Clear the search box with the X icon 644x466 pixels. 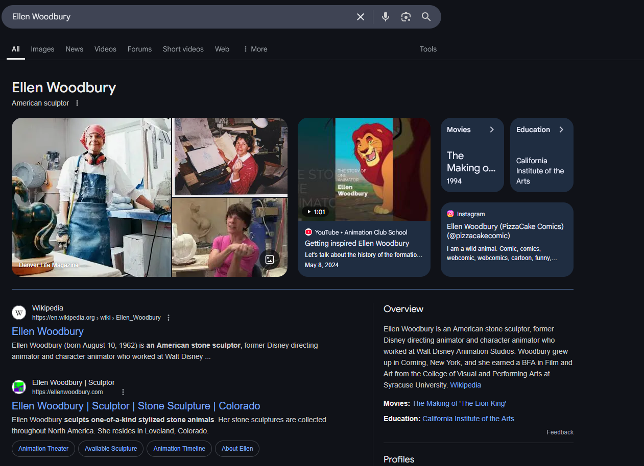pos(361,17)
